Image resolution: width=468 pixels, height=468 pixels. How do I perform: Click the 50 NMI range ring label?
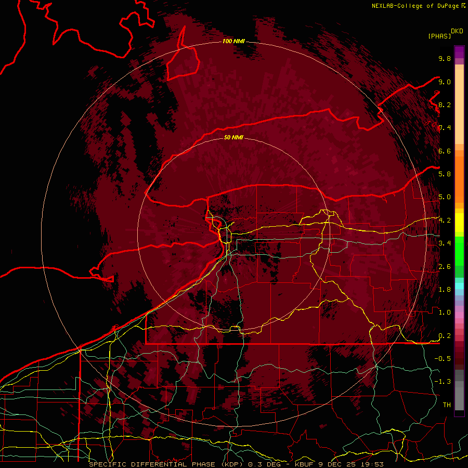pyautogui.click(x=233, y=137)
